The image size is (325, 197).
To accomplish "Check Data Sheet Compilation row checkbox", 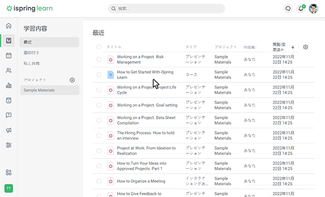I will coord(99,120).
